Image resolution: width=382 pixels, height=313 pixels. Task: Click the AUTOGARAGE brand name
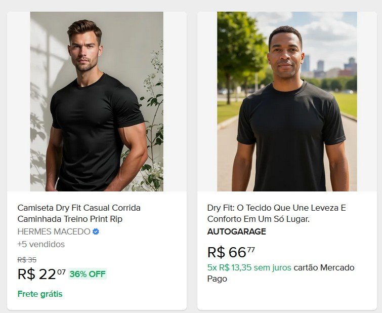click(236, 231)
